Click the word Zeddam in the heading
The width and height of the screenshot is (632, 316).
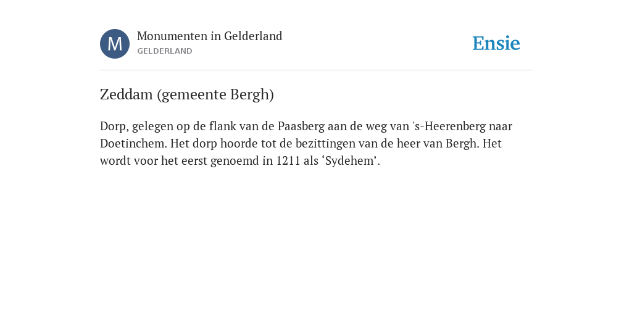[x=126, y=94]
